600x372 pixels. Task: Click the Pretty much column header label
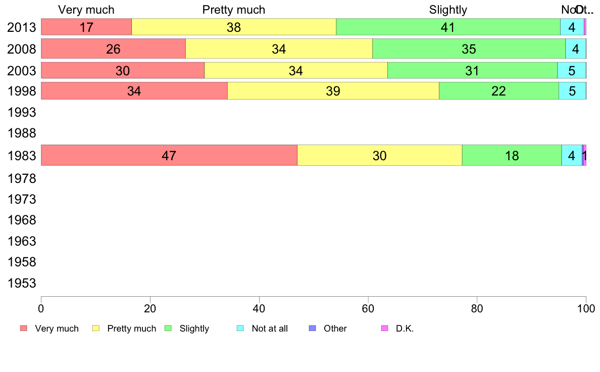coord(233,10)
